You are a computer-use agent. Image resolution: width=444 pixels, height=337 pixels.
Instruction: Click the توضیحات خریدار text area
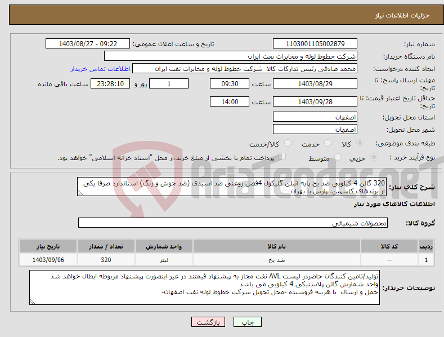pos(204,287)
